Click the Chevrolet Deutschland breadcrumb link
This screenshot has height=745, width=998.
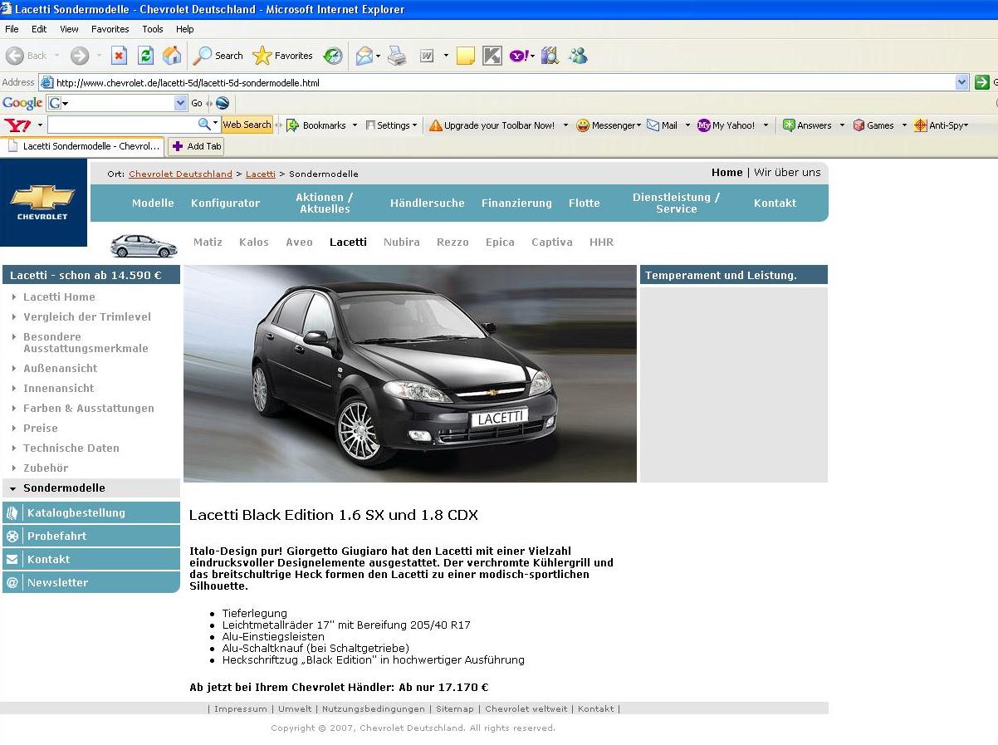click(x=180, y=174)
